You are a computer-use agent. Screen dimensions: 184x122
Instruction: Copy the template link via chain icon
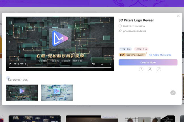coord(159,69)
